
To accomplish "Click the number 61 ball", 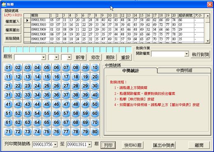I will coord(8,122).
